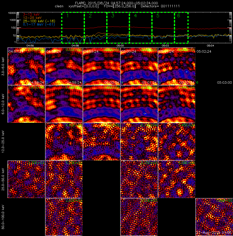Click interval number 1 in the lightcurve plot
Image resolution: width=233 pixels, height=236 pixels.
(x=68, y=16)
